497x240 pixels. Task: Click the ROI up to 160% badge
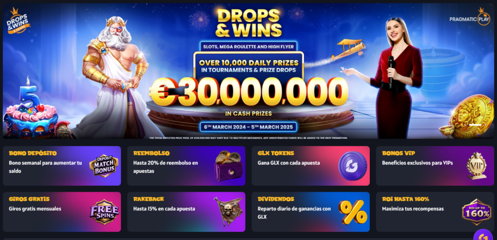(477, 212)
